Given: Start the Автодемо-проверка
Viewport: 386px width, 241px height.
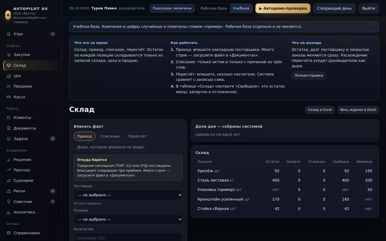Looking at the screenshot, I should (283, 8).
